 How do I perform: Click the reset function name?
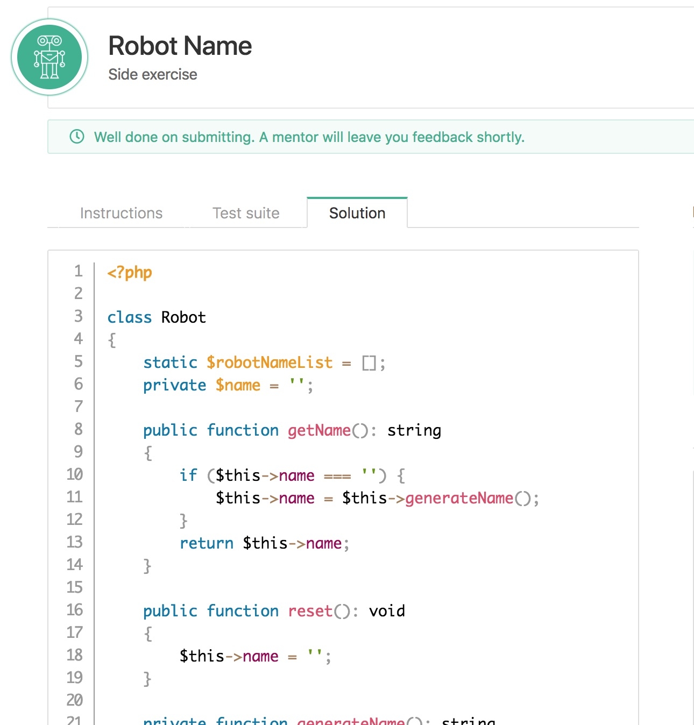point(310,611)
